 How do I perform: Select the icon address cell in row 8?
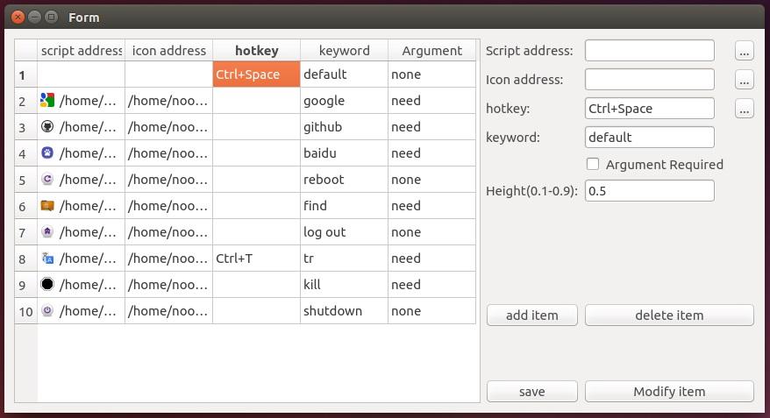(x=169, y=258)
